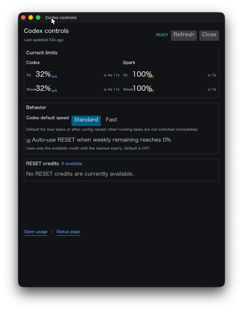Click the 'Default for new tasks' description text
The height and width of the screenshot is (311, 243).
112,130
